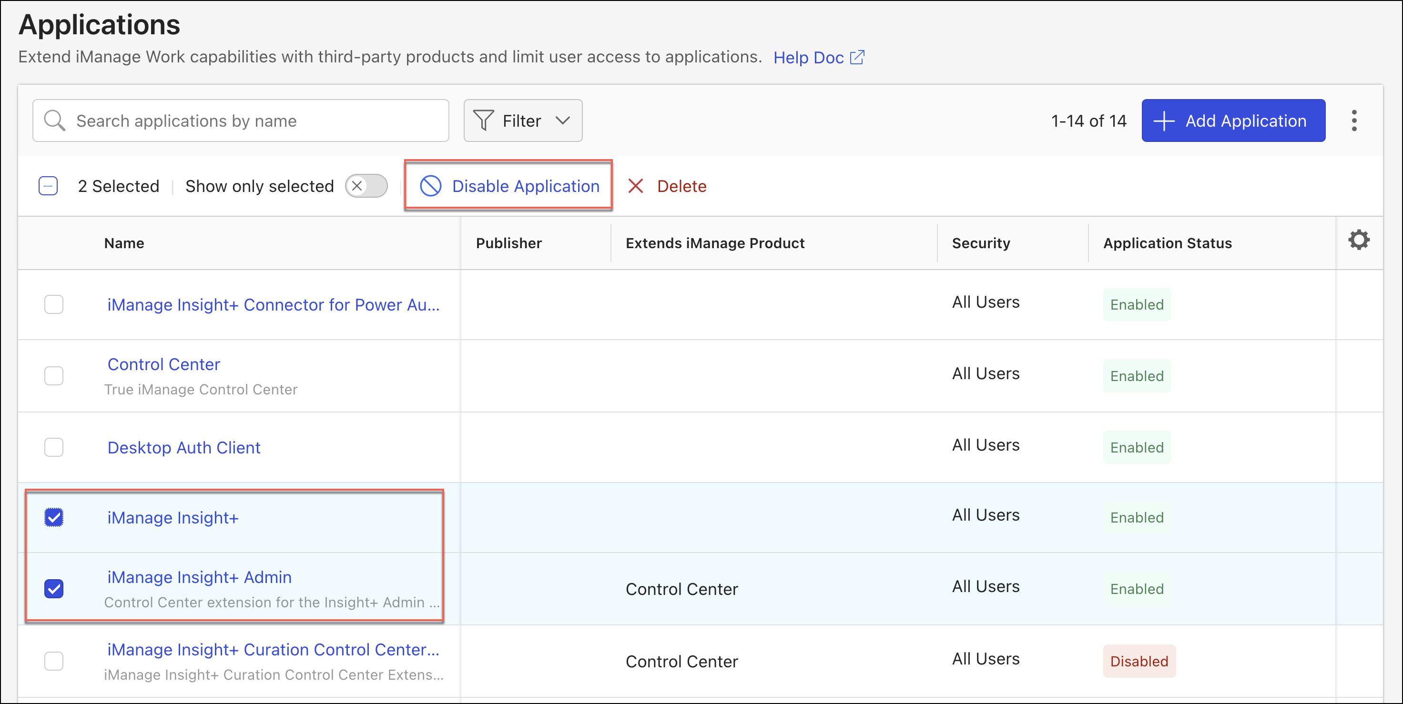Viewport: 1403px width, 704px height.
Task: Uncheck the iManage Insight+ Admin checkbox
Action: (x=54, y=589)
